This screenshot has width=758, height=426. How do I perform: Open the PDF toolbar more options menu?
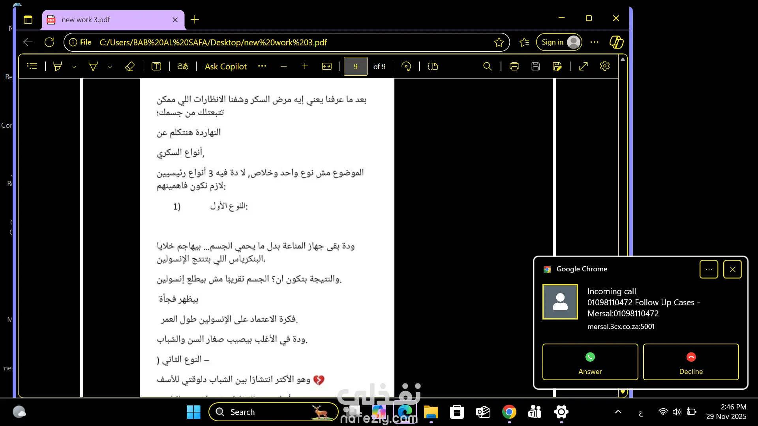coord(262,66)
